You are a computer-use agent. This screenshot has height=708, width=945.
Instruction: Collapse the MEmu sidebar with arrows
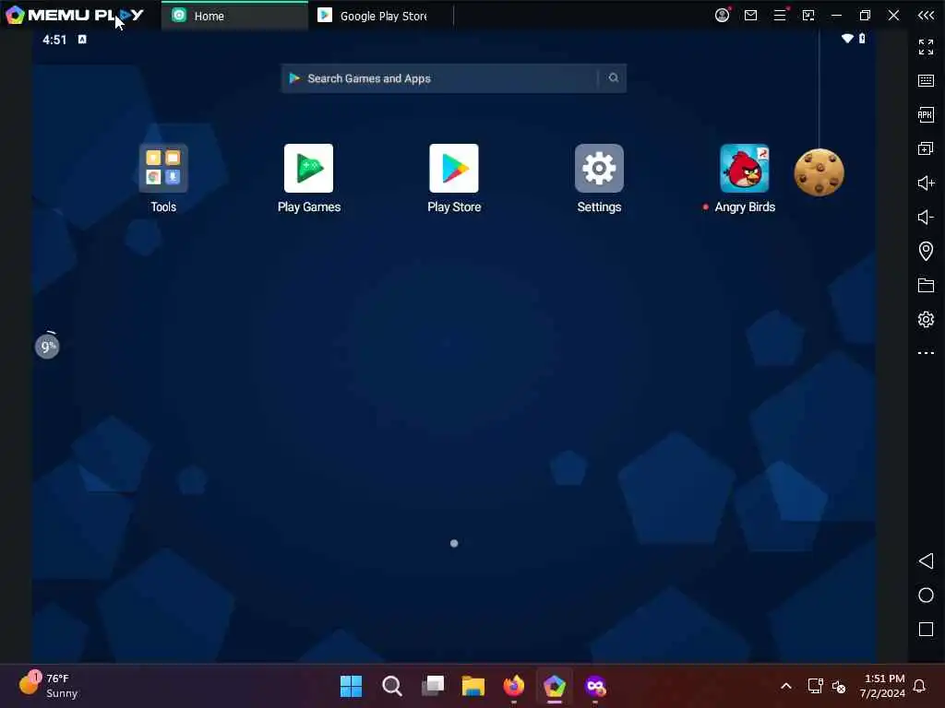[x=926, y=16]
